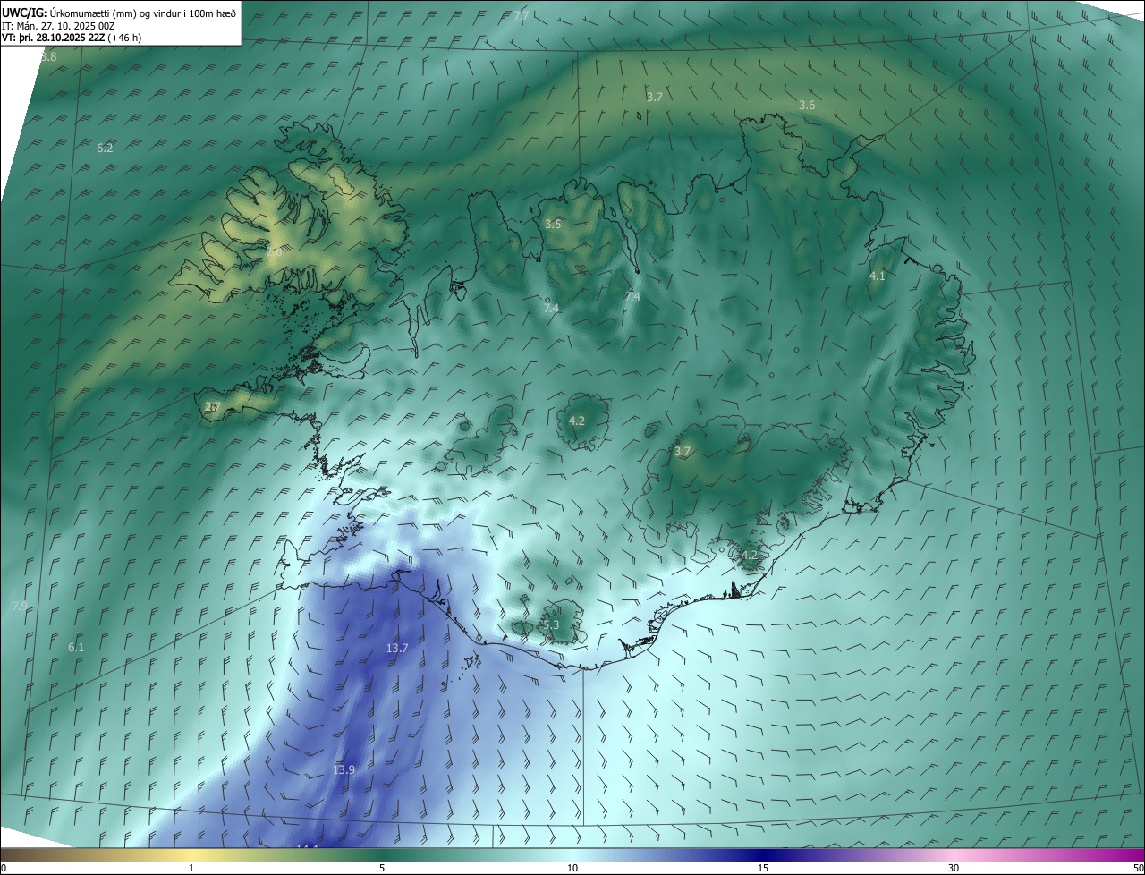Click the 4.1 value label on the map
This screenshot has height=875, width=1145.
point(877,276)
